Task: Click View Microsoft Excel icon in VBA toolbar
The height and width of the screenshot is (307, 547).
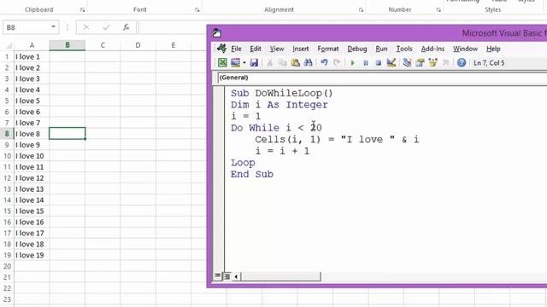Action: pos(222,62)
